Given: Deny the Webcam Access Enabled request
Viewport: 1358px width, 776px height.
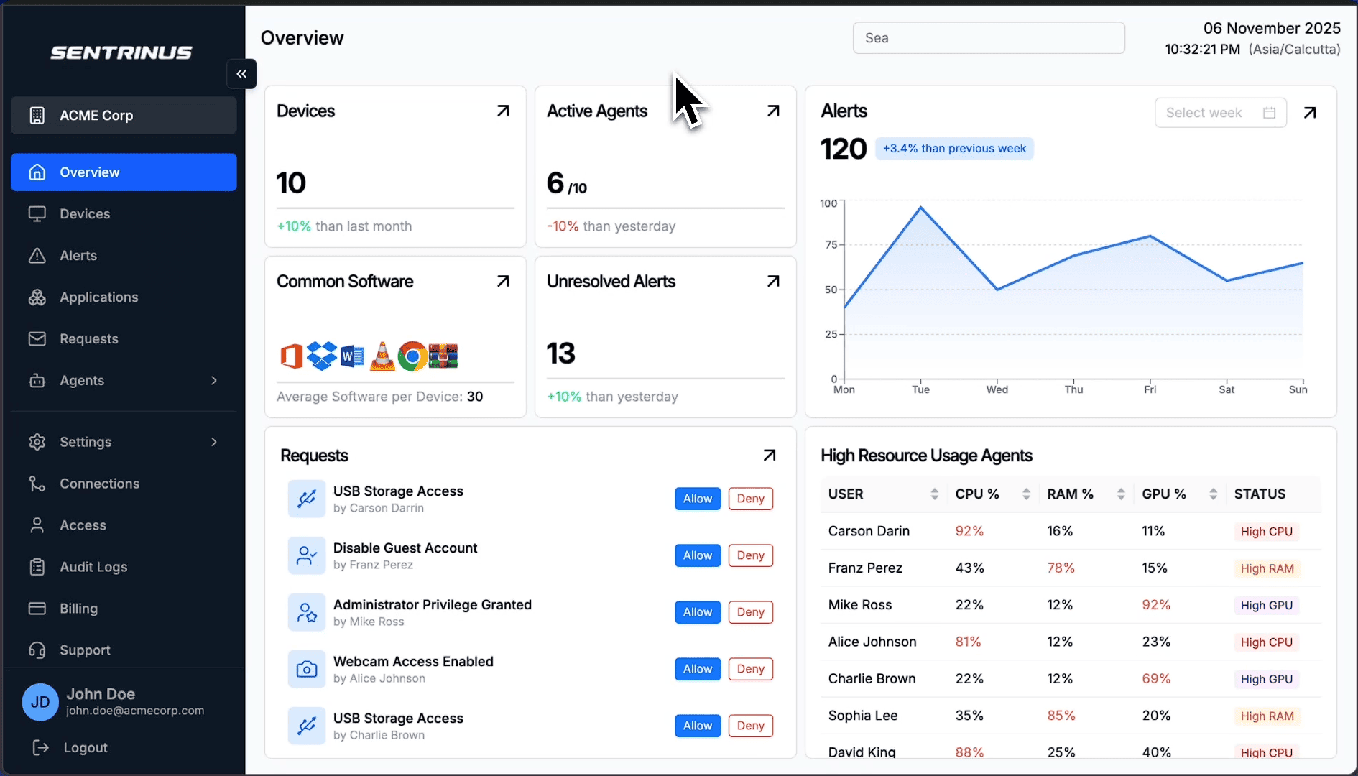Looking at the screenshot, I should click(x=750, y=669).
